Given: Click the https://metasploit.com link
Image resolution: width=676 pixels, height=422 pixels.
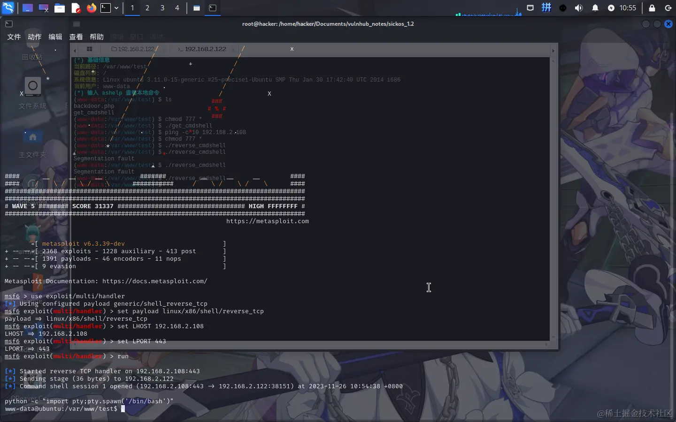Looking at the screenshot, I should pyautogui.click(x=268, y=221).
